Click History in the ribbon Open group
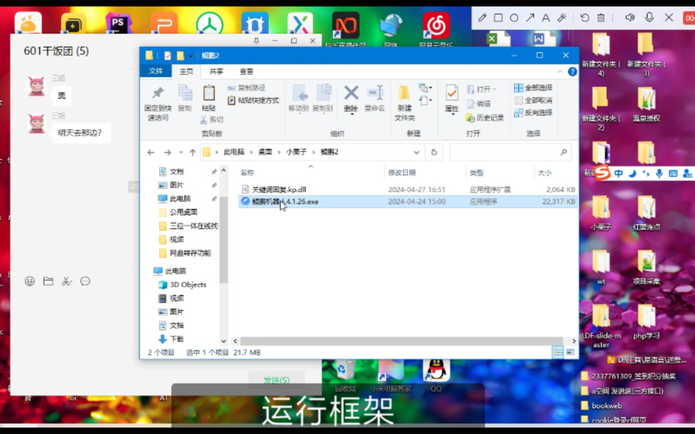The width and height of the screenshot is (695, 434). (x=485, y=118)
